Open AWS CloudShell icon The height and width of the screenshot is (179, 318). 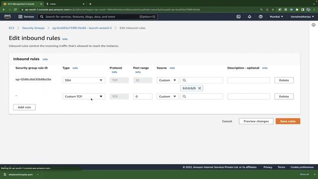click(238, 16)
